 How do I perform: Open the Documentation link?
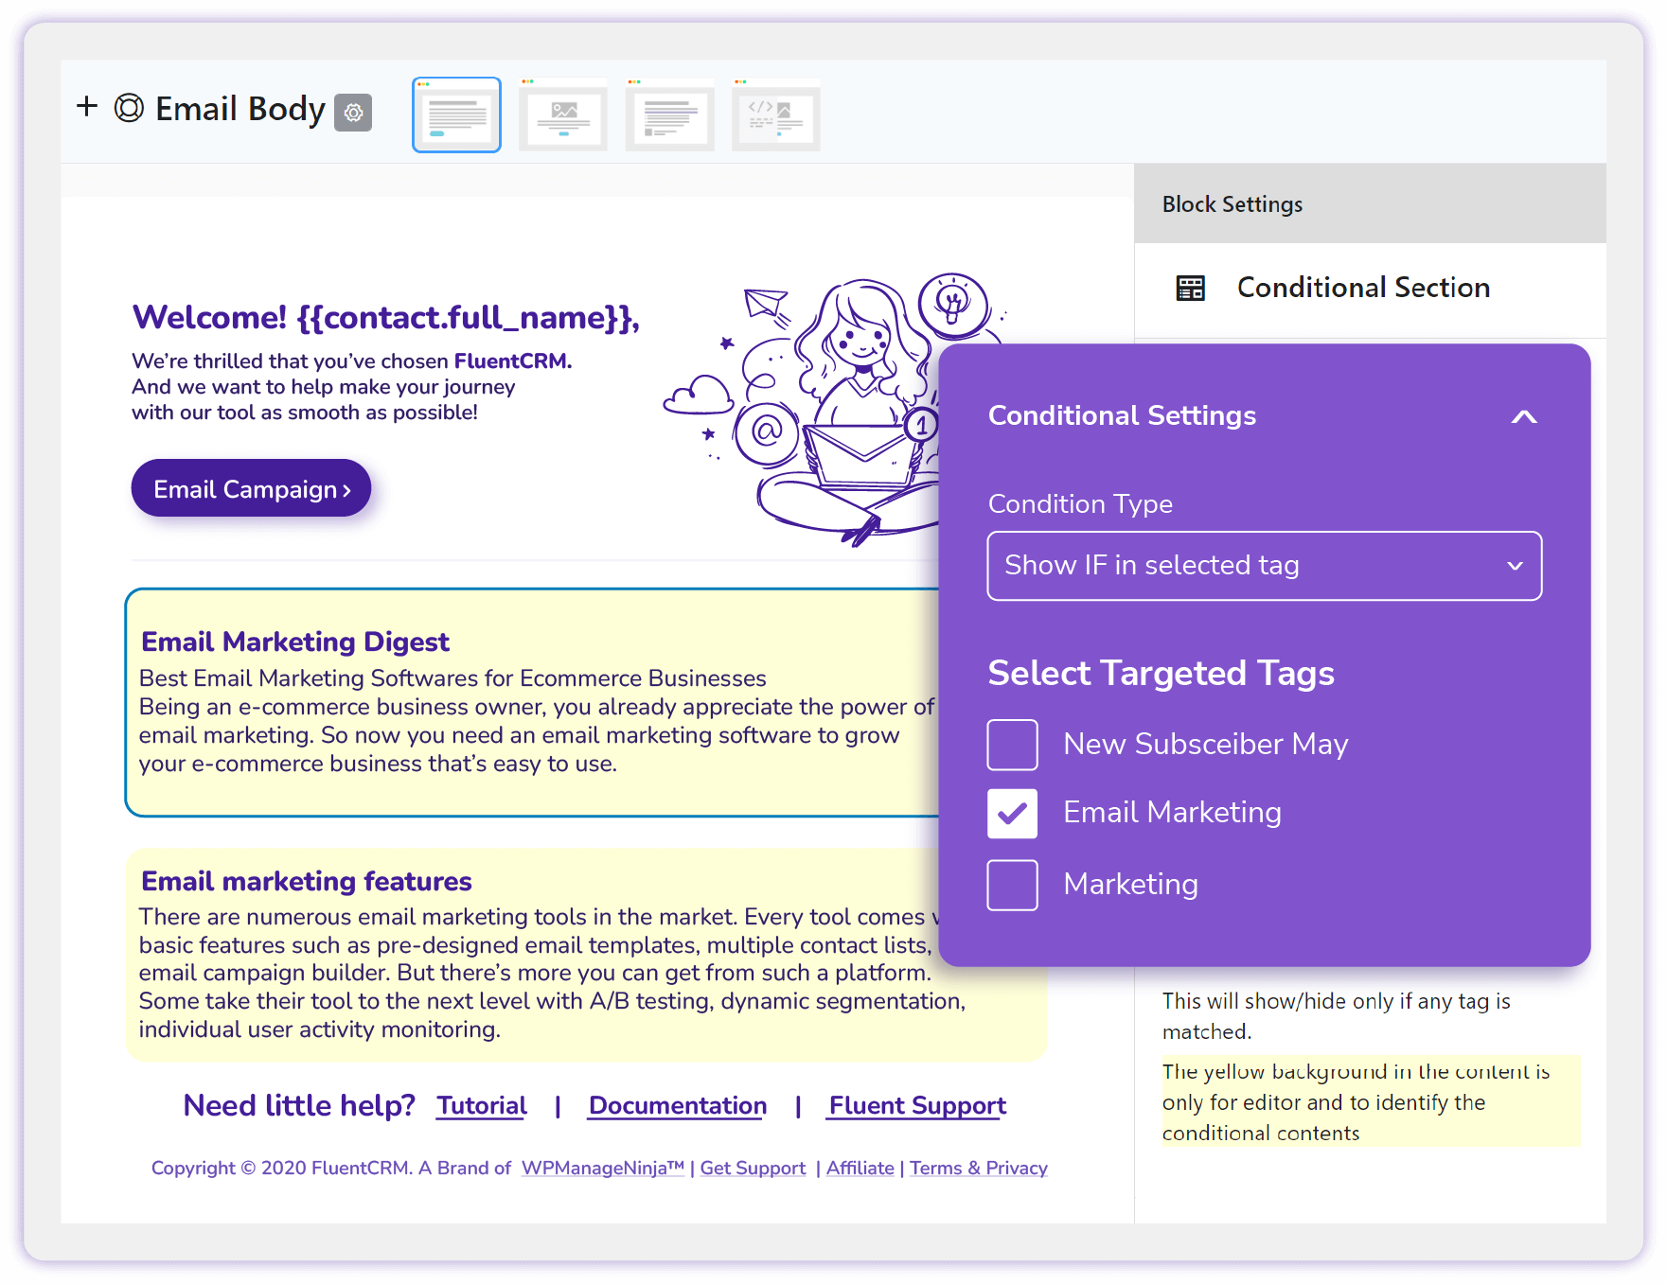(676, 1105)
